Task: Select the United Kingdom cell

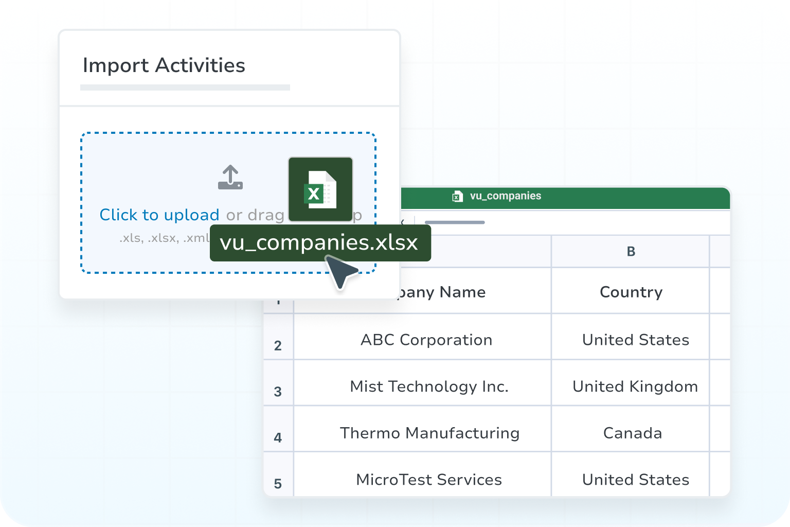Action: (x=635, y=387)
